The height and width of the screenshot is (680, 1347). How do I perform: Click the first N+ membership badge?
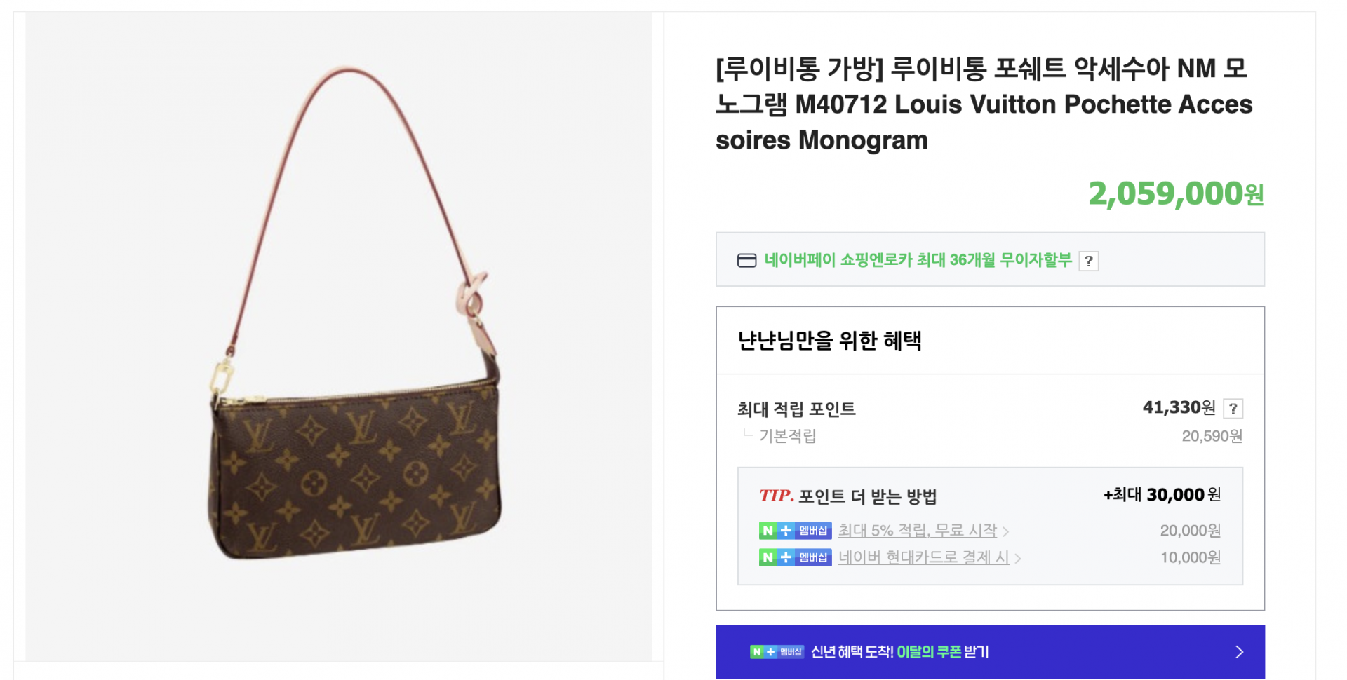click(795, 531)
